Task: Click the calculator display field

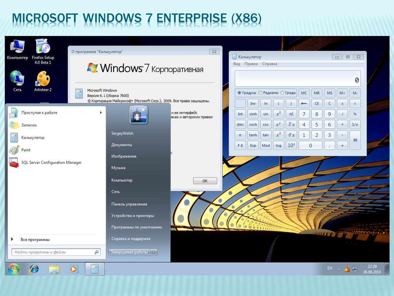Action: point(297,78)
